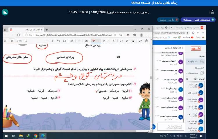Click the PDF page number field

(12, 41)
